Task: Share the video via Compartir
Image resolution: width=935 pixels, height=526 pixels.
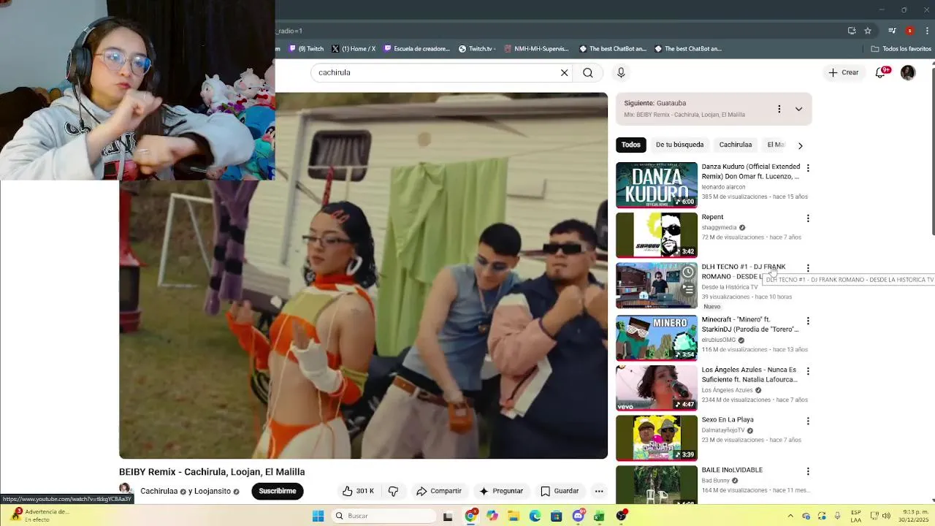Action: point(438,491)
